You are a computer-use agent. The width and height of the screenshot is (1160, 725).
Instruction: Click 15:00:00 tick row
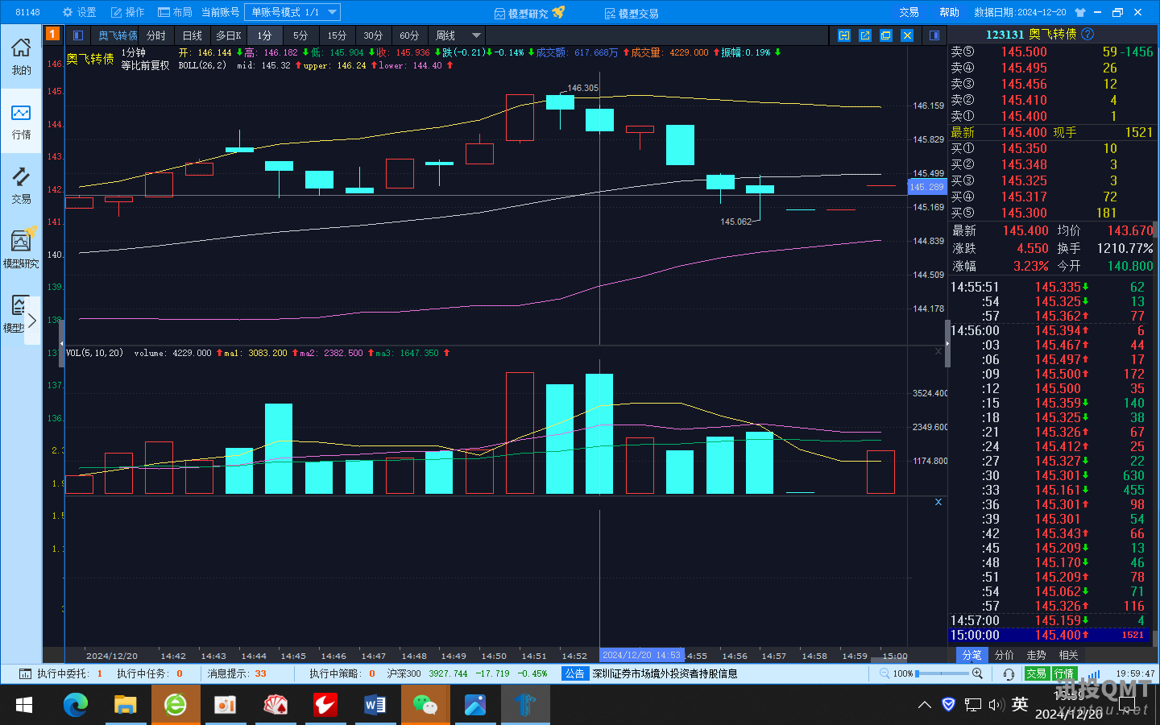click(1051, 636)
